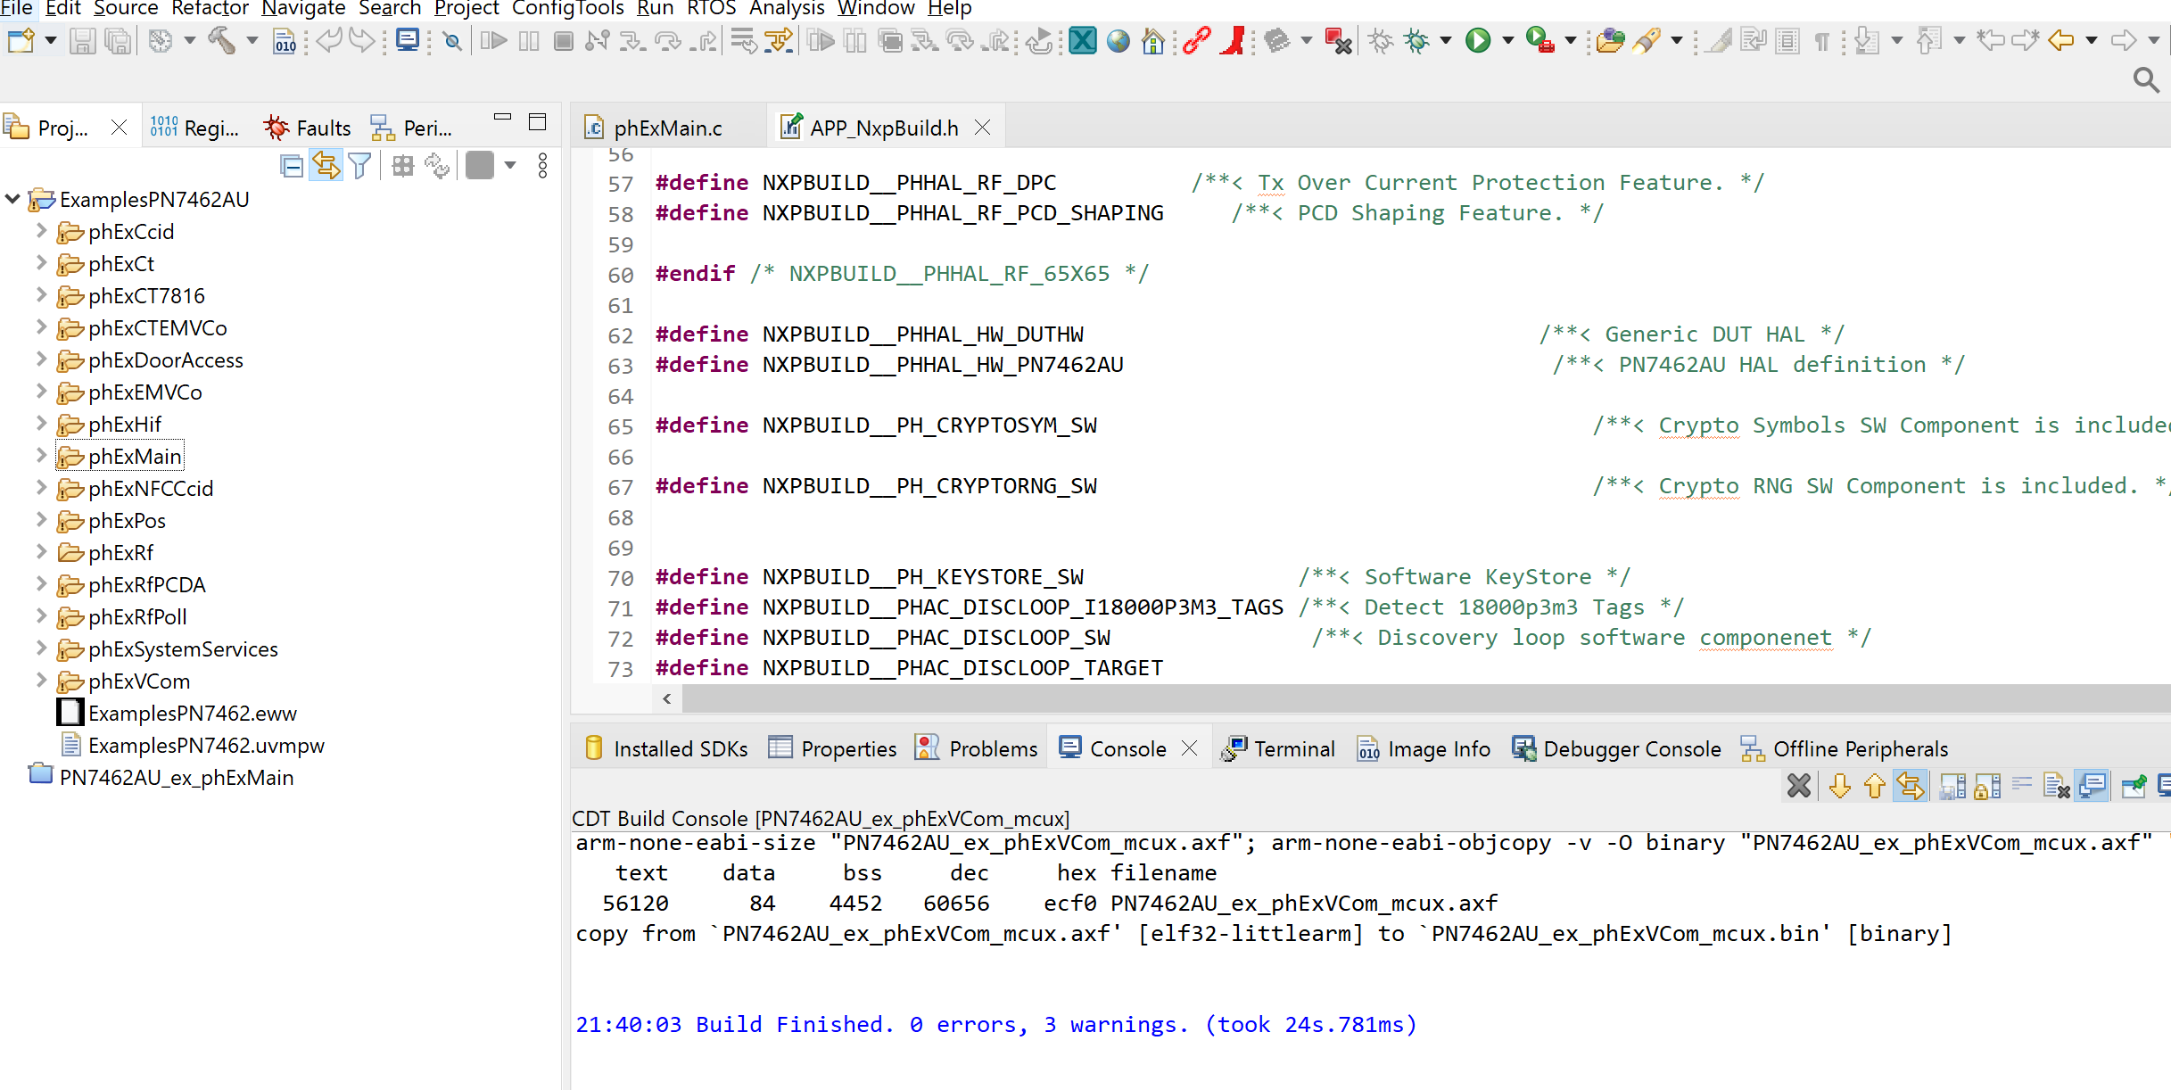This screenshot has height=1090, width=2171.
Task: Toggle Scroll Lock in console toolbar
Action: (x=1986, y=786)
